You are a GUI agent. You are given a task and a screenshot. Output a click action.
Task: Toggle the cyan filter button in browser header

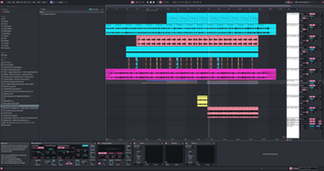(90, 9)
